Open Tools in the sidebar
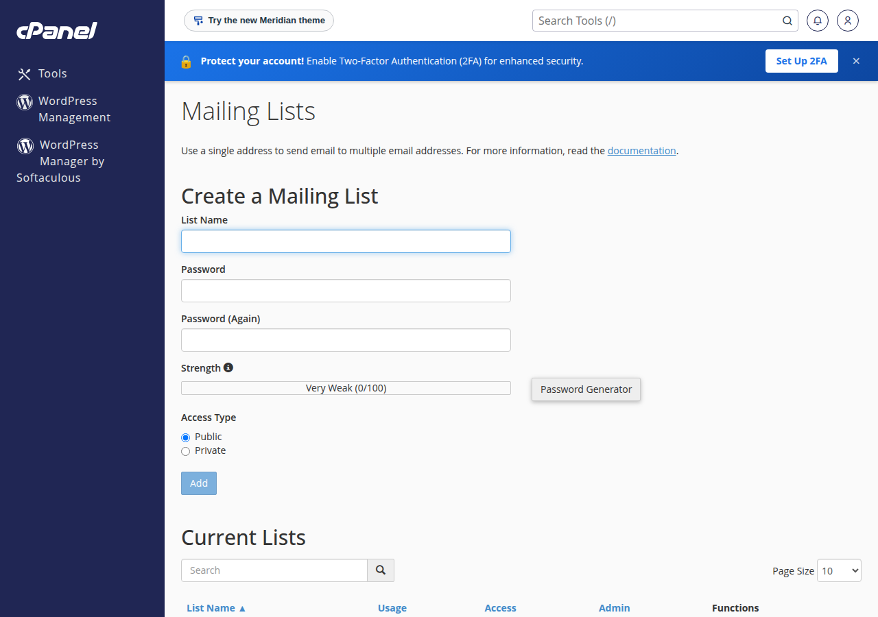Image resolution: width=878 pixels, height=617 pixels. click(52, 73)
